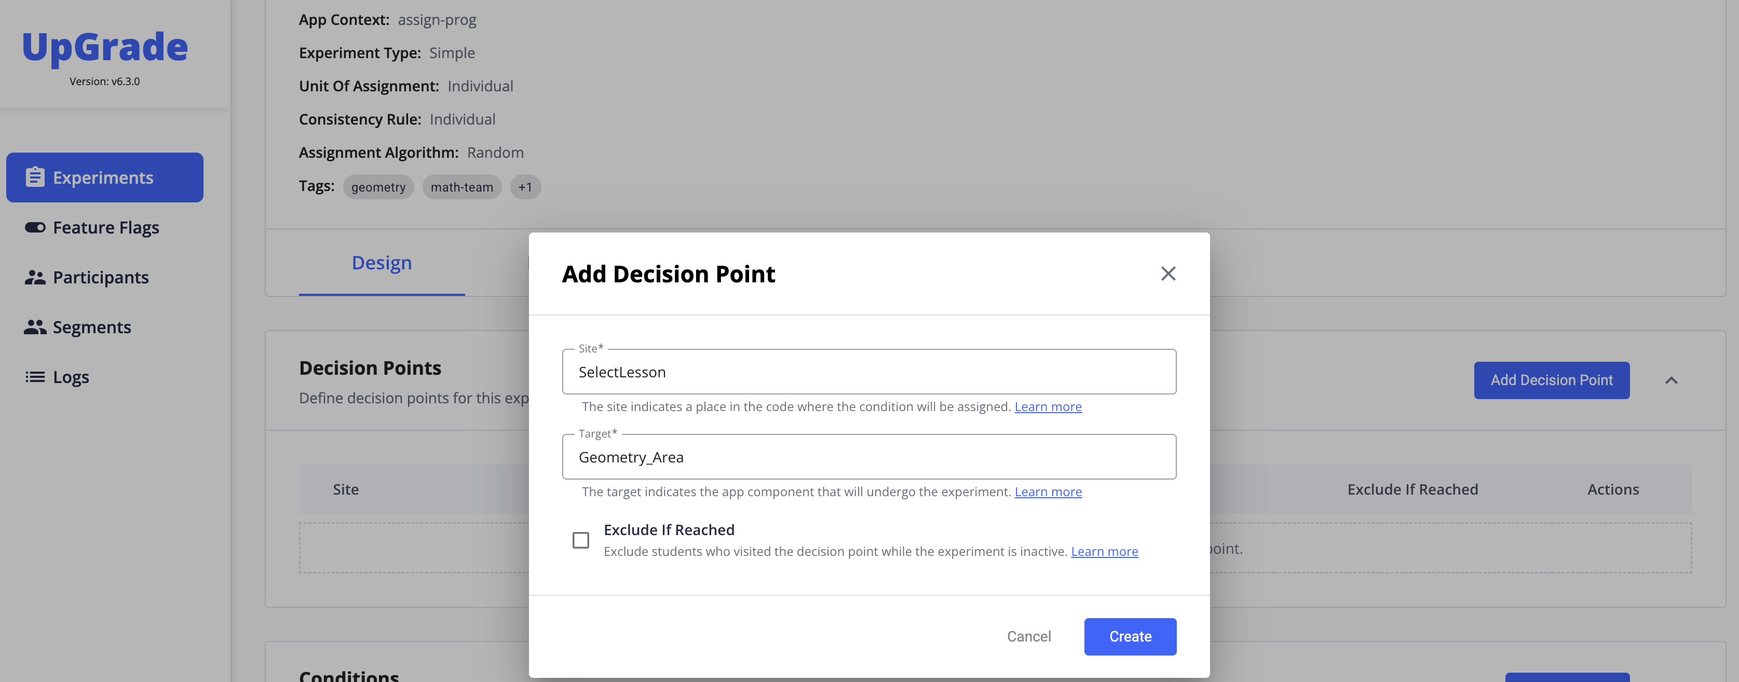Click the Experiments clipboard icon
This screenshot has width=1739, height=682.
tap(35, 178)
